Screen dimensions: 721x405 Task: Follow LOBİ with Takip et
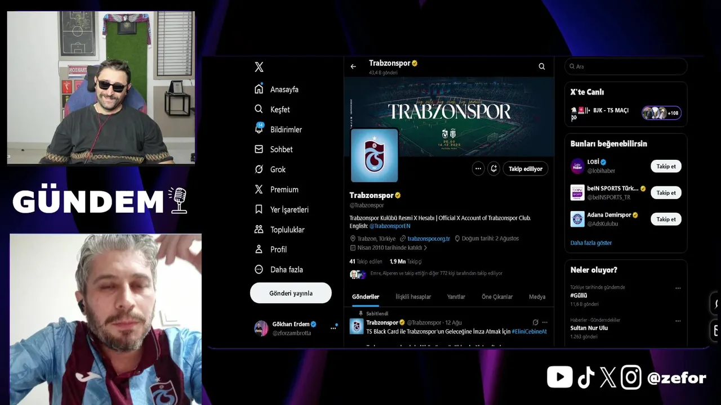666,166
